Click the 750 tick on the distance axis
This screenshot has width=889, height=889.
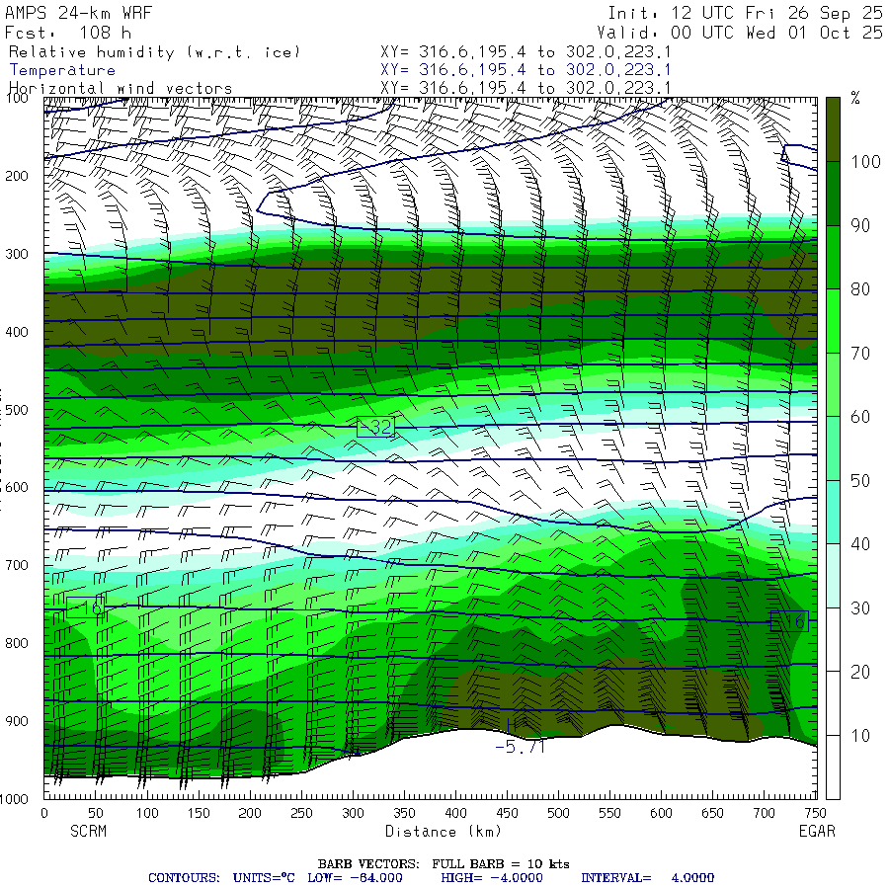pos(815,813)
